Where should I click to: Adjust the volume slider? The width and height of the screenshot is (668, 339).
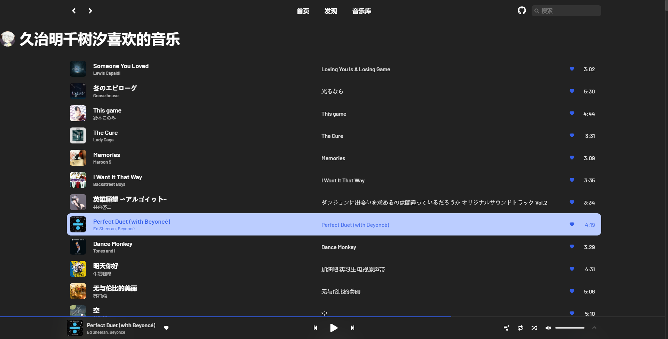(x=570, y=328)
